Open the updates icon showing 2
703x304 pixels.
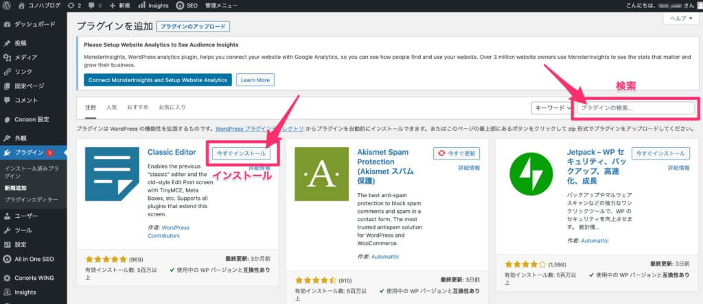tap(71, 5)
